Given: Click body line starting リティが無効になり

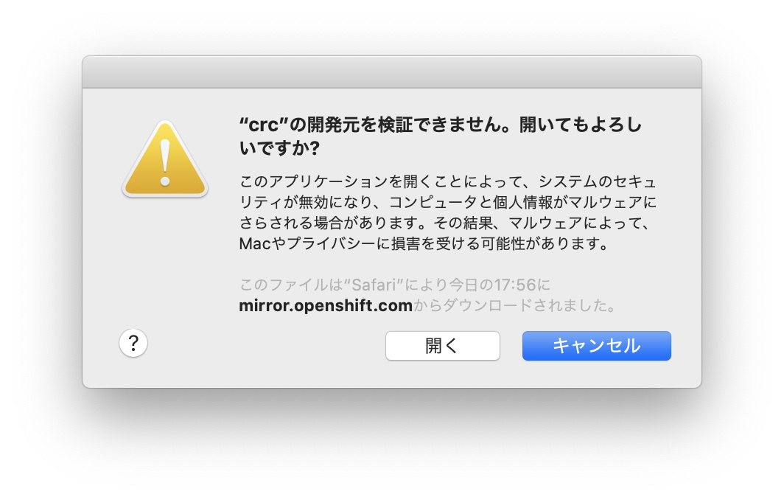Looking at the screenshot, I should click(x=448, y=202).
